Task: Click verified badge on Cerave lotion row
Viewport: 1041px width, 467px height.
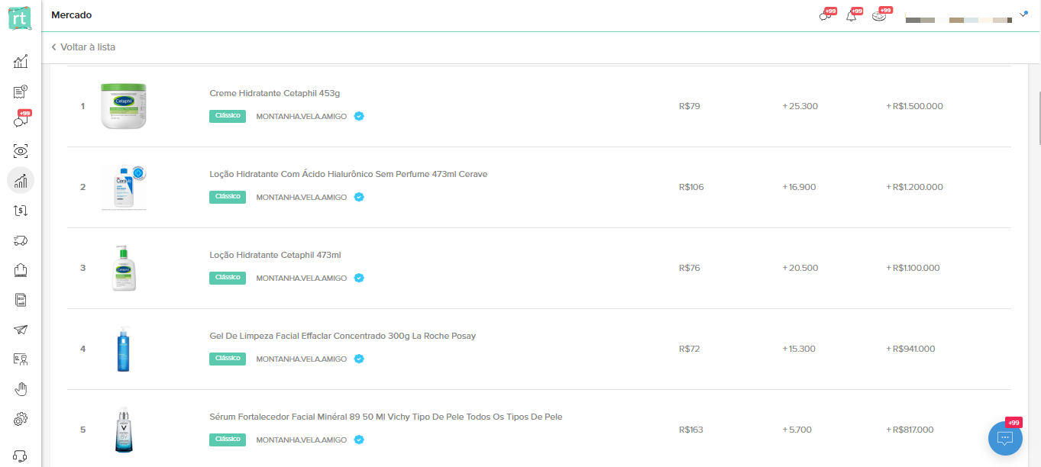Action: (x=359, y=197)
